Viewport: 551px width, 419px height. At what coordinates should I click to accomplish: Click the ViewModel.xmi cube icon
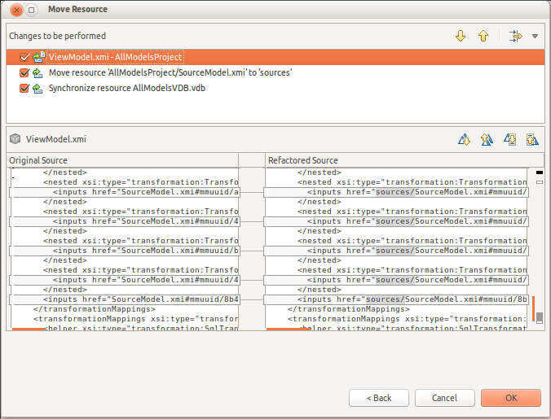coord(15,139)
